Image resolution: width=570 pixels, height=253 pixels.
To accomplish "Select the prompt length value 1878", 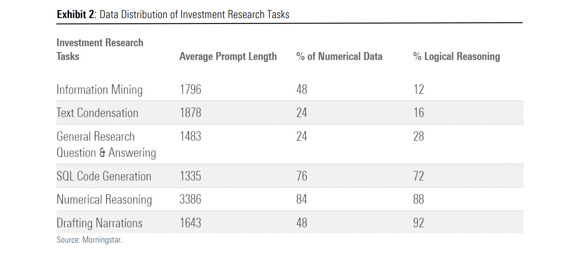I will 190,113.
